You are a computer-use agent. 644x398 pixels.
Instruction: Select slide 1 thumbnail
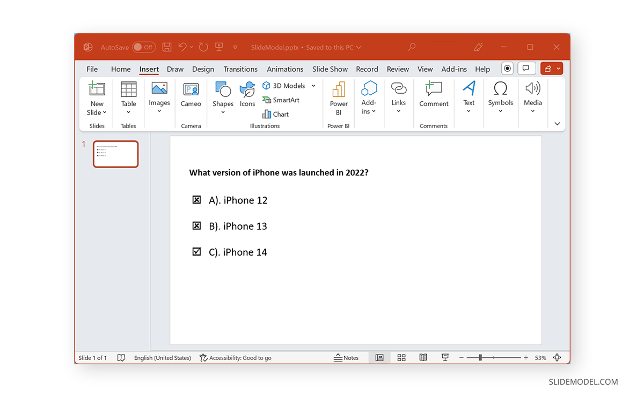click(x=115, y=154)
